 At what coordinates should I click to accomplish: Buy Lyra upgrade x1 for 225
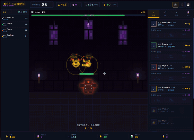pyautogui.click(x=157, y=57)
